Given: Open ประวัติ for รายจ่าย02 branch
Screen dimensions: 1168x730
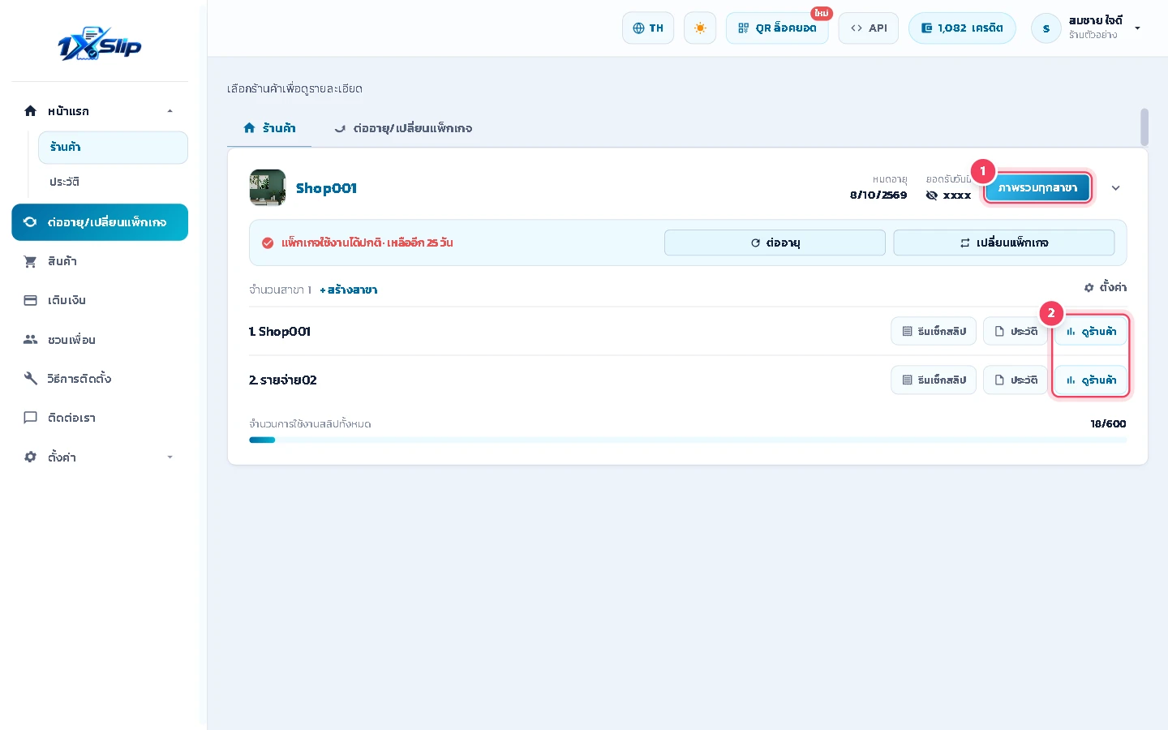Looking at the screenshot, I should click(x=1016, y=380).
